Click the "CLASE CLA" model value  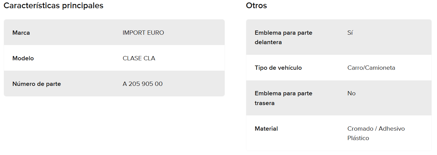(139, 58)
